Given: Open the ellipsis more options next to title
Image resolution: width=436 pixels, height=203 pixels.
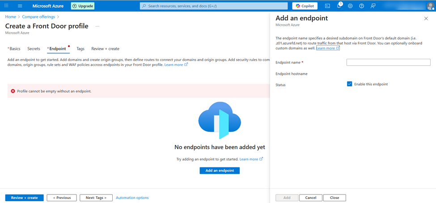Looking at the screenshot, I should click(97, 26).
